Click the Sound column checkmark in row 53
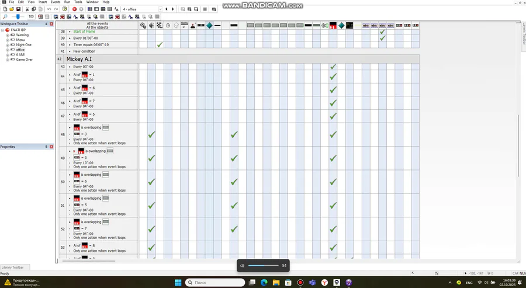The height and width of the screenshot is (288, 526). tap(151, 248)
